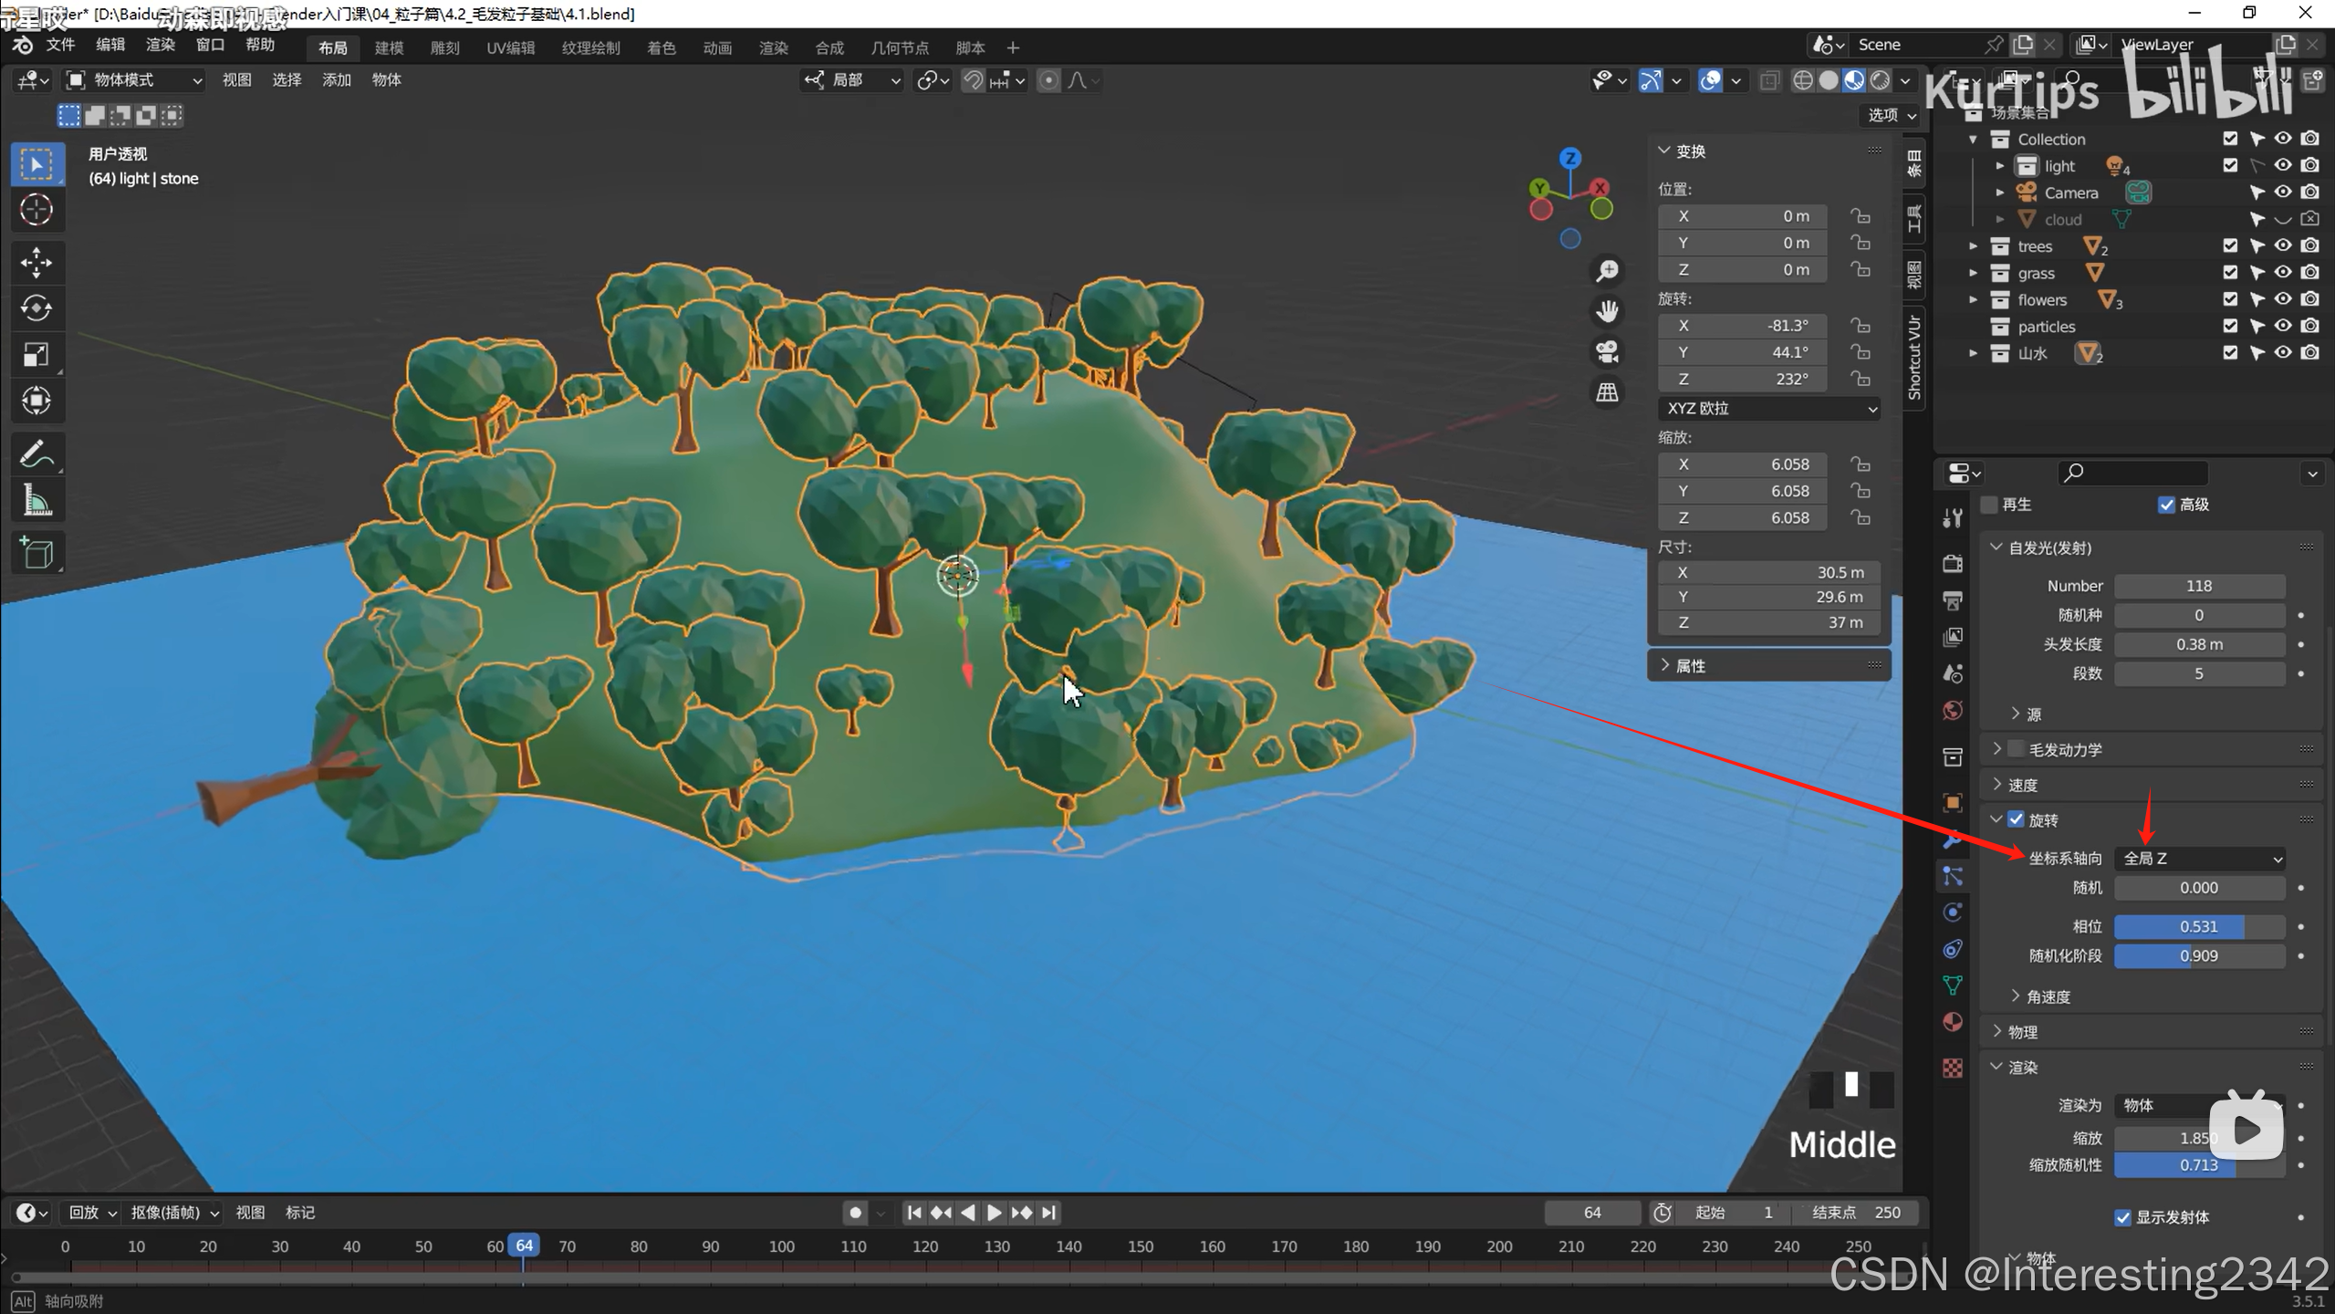Select the Rotate tool in toolbar
This screenshot has width=2335, height=1314.
36,308
